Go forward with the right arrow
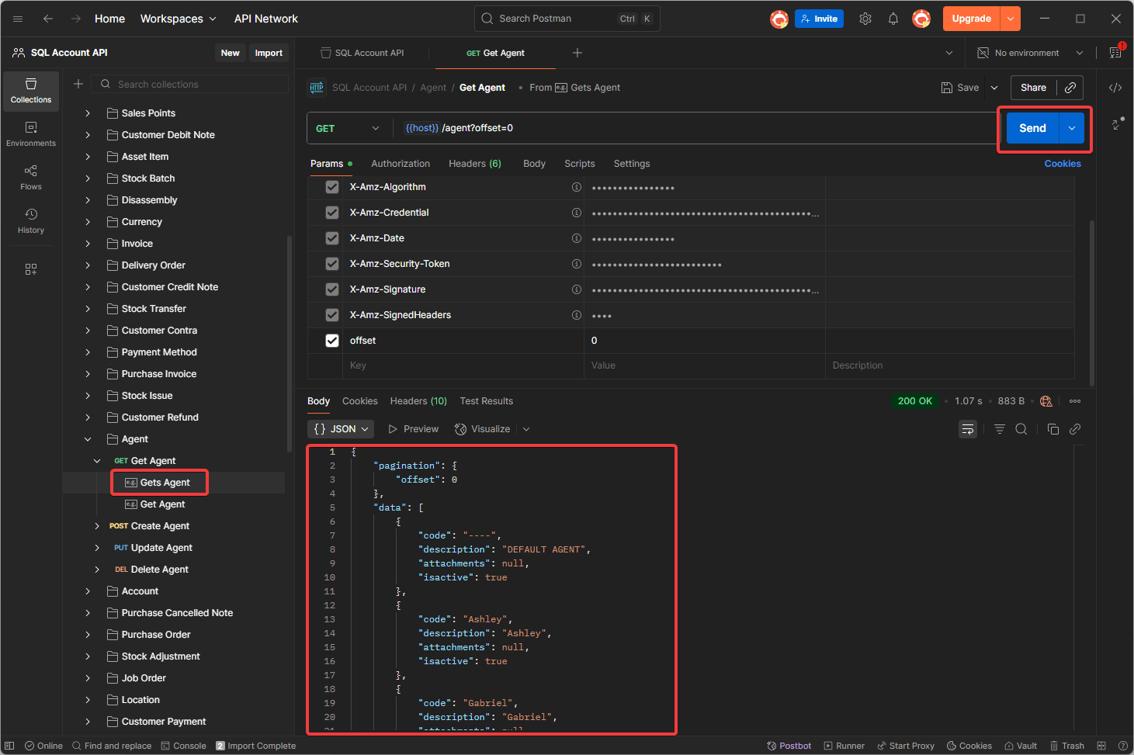 click(76, 19)
